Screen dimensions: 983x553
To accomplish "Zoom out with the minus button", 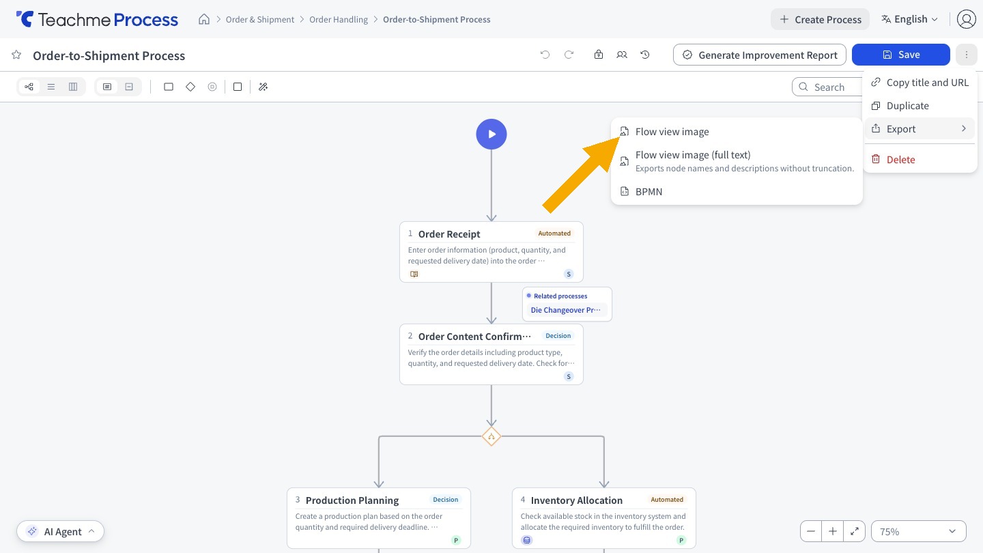I will (x=811, y=531).
